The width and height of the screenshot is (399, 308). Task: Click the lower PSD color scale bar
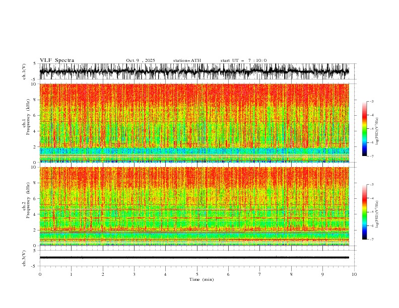click(364, 212)
